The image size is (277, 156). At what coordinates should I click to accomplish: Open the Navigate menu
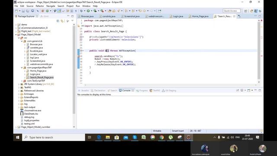click(x=51, y=6)
